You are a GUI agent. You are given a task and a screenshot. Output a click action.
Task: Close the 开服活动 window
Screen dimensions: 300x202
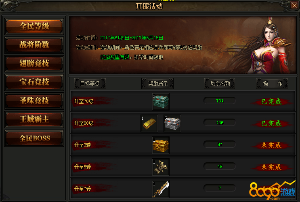294,5
